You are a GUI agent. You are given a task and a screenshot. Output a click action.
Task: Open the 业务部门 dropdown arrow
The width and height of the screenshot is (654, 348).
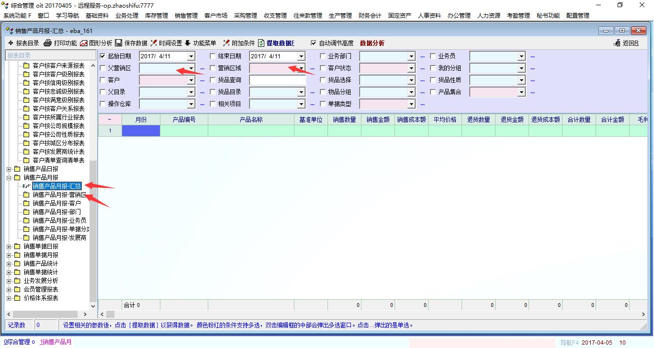click(411, 56)
